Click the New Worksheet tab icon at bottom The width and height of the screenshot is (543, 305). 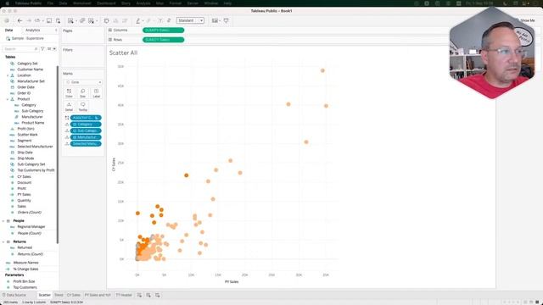point(139,295)
